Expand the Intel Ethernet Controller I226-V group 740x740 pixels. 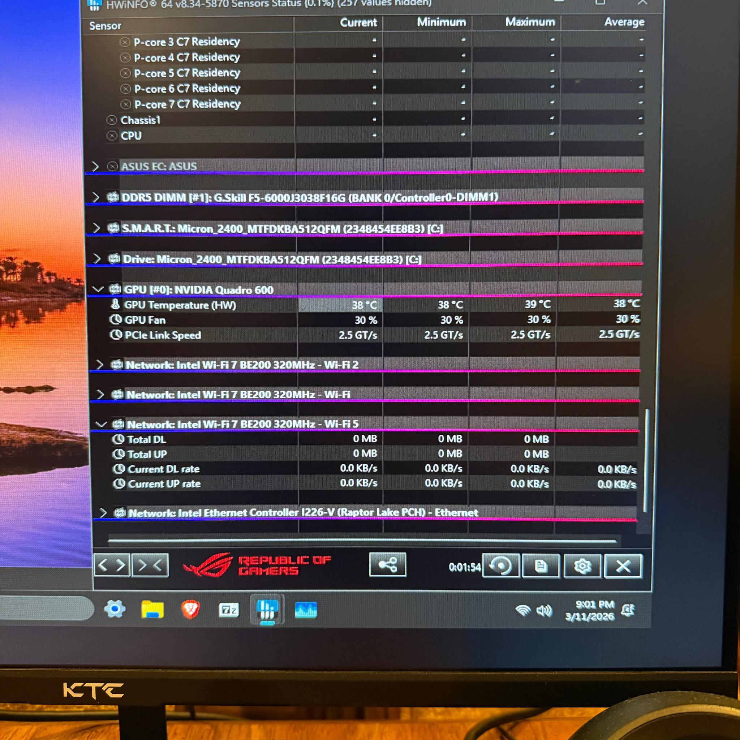tap(103, 513)
